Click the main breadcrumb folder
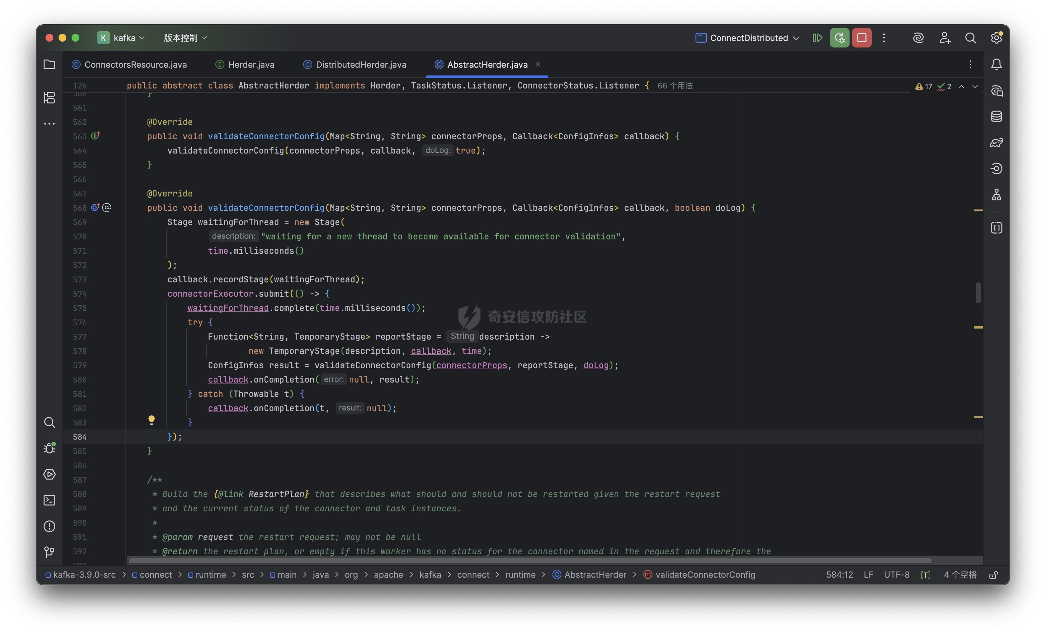This screenshot has height=633, width=1046. coord(283,575)
